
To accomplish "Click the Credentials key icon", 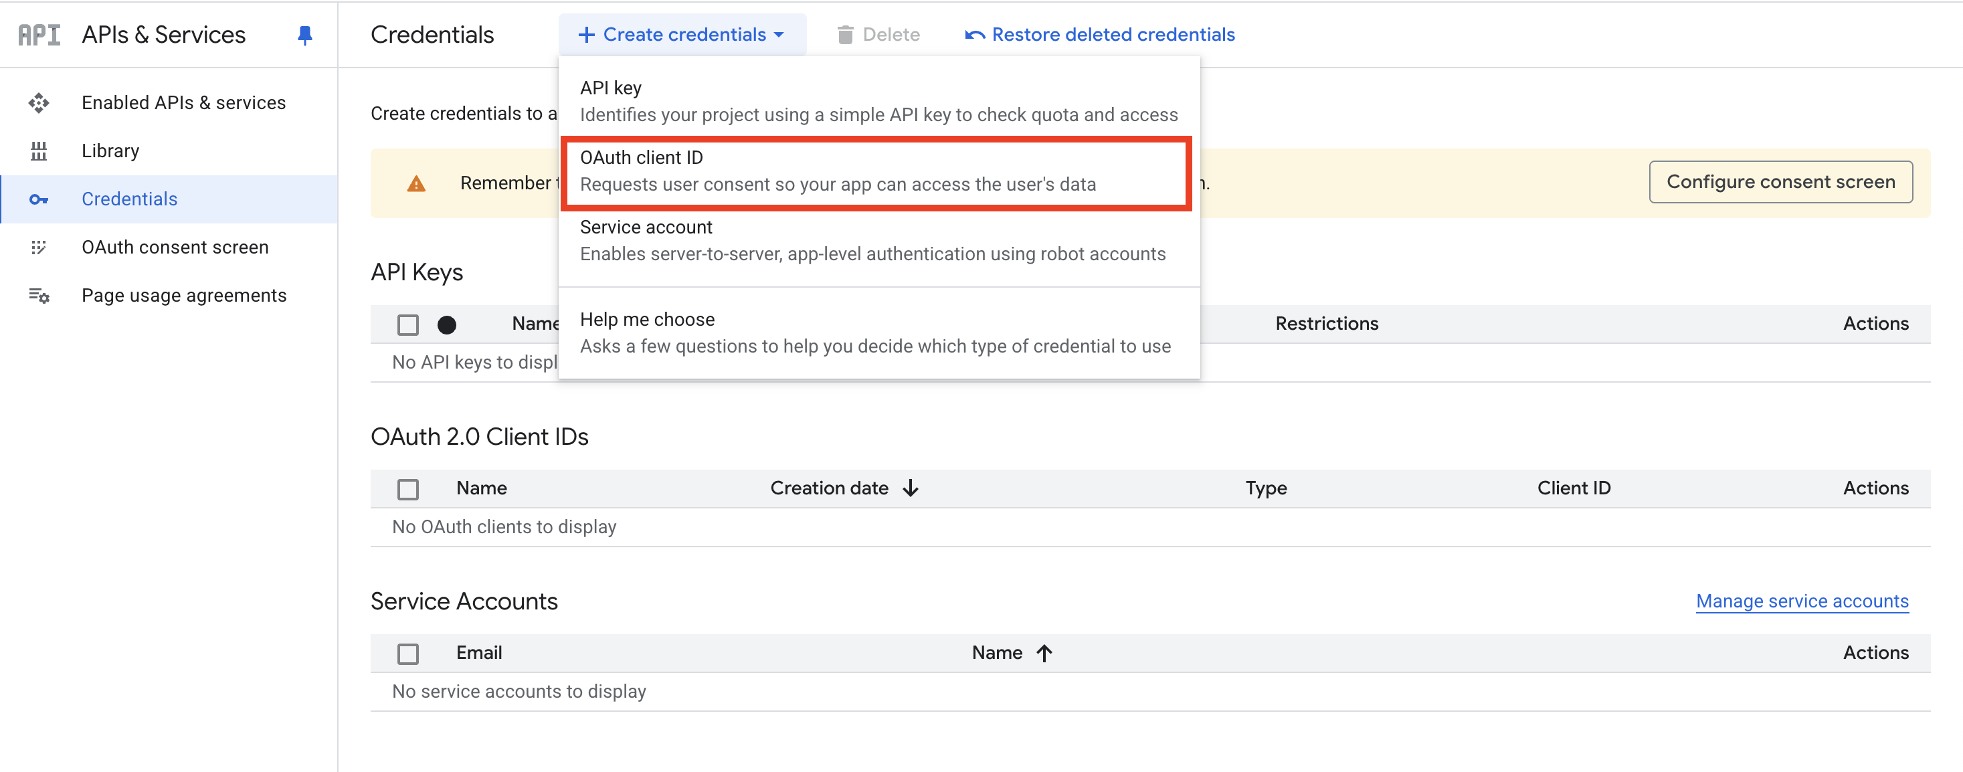I will tap(39, 199).
